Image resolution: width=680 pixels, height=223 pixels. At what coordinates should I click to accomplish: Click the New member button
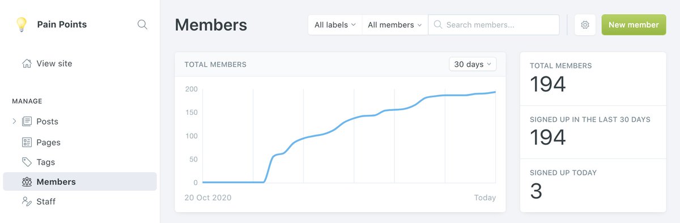coord(634,25)
